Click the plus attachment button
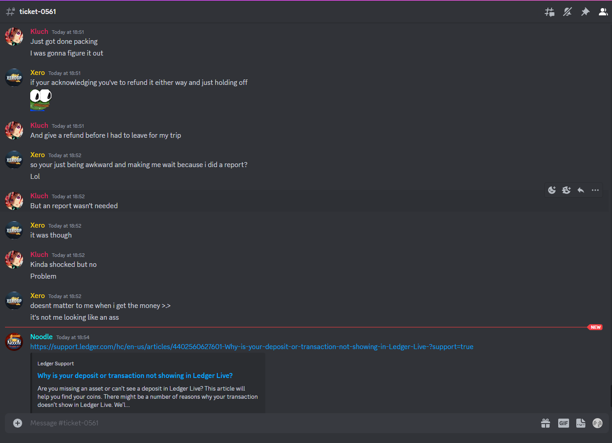This screenshot has height=443, width=612. click(18, 423)
